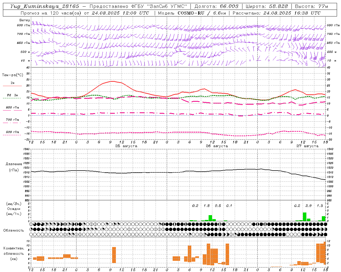Click the Давление pressure panel label

click(14, 164)
